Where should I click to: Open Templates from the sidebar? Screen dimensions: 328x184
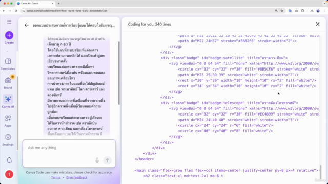point(8,64)
